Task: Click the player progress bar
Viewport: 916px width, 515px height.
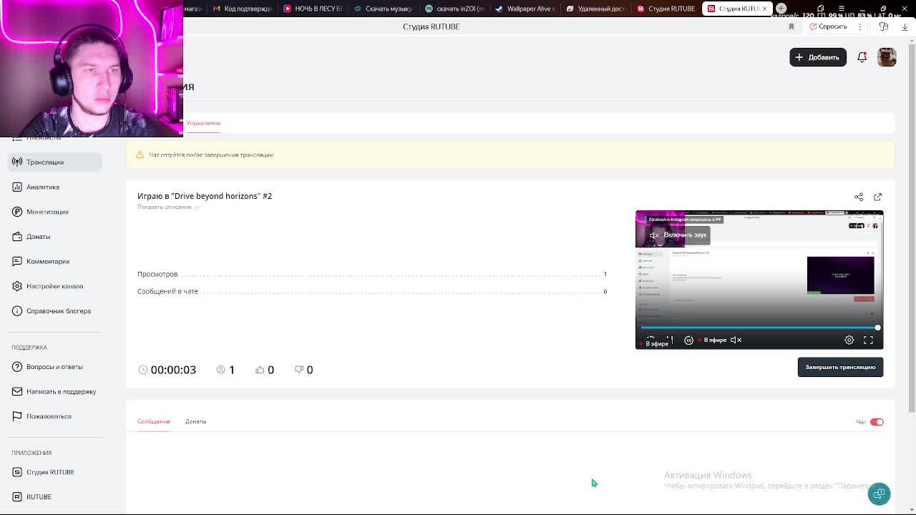Action: tap(759, 328)
